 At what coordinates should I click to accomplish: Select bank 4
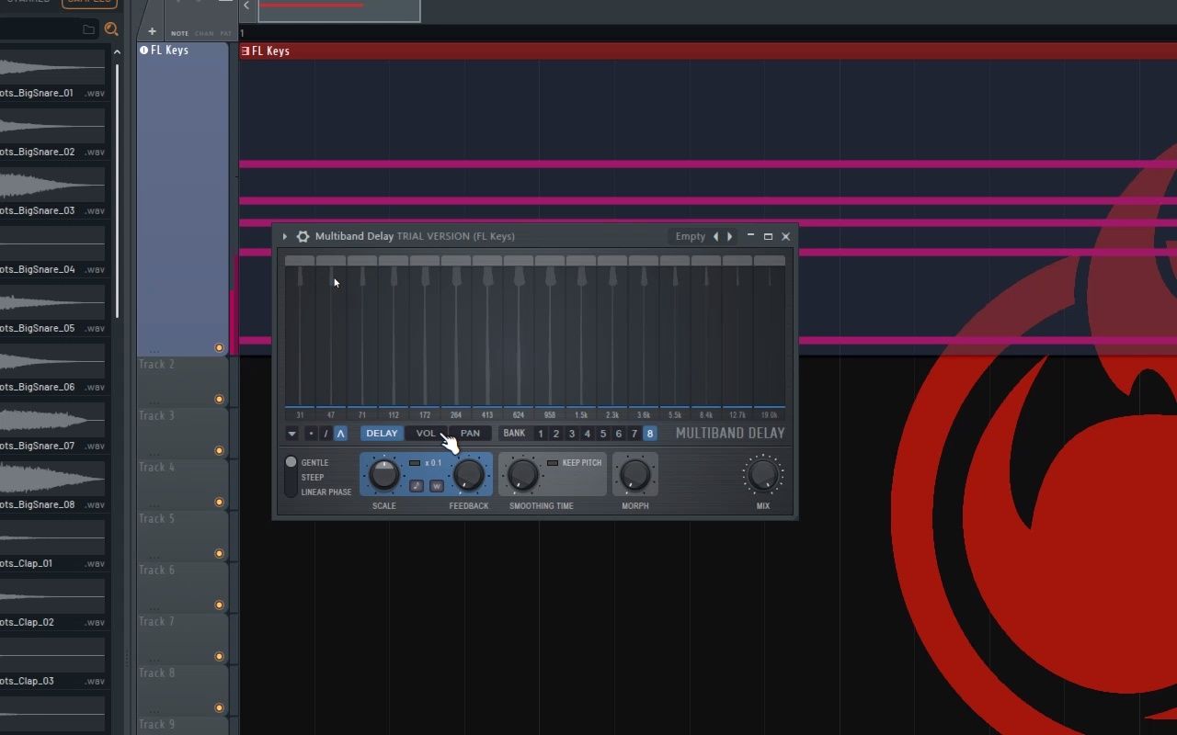pos(588,434)
